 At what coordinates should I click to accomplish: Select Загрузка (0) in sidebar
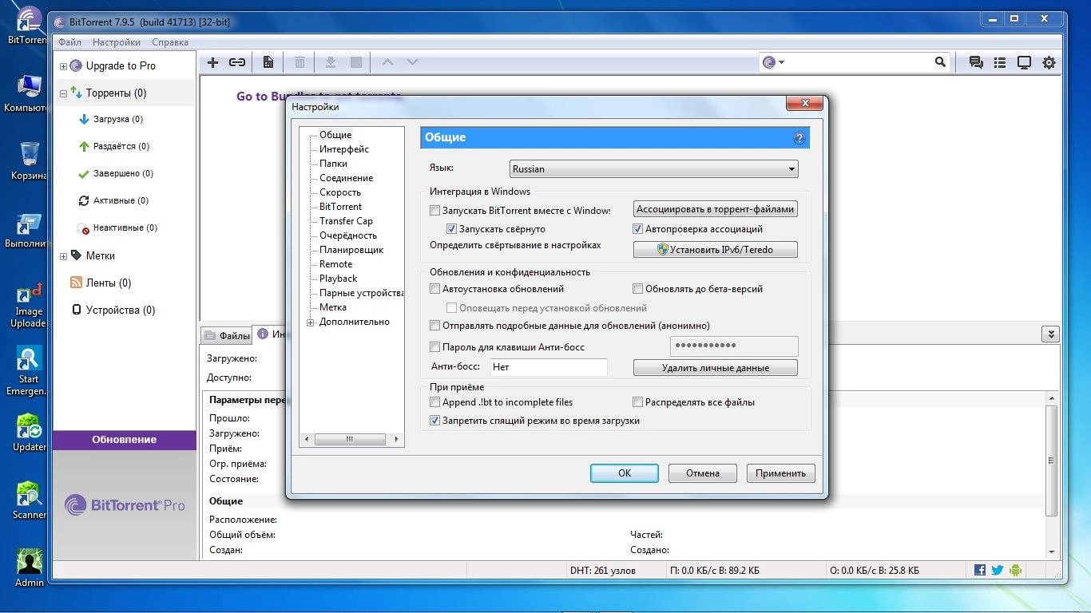click(x=117, y=120)
